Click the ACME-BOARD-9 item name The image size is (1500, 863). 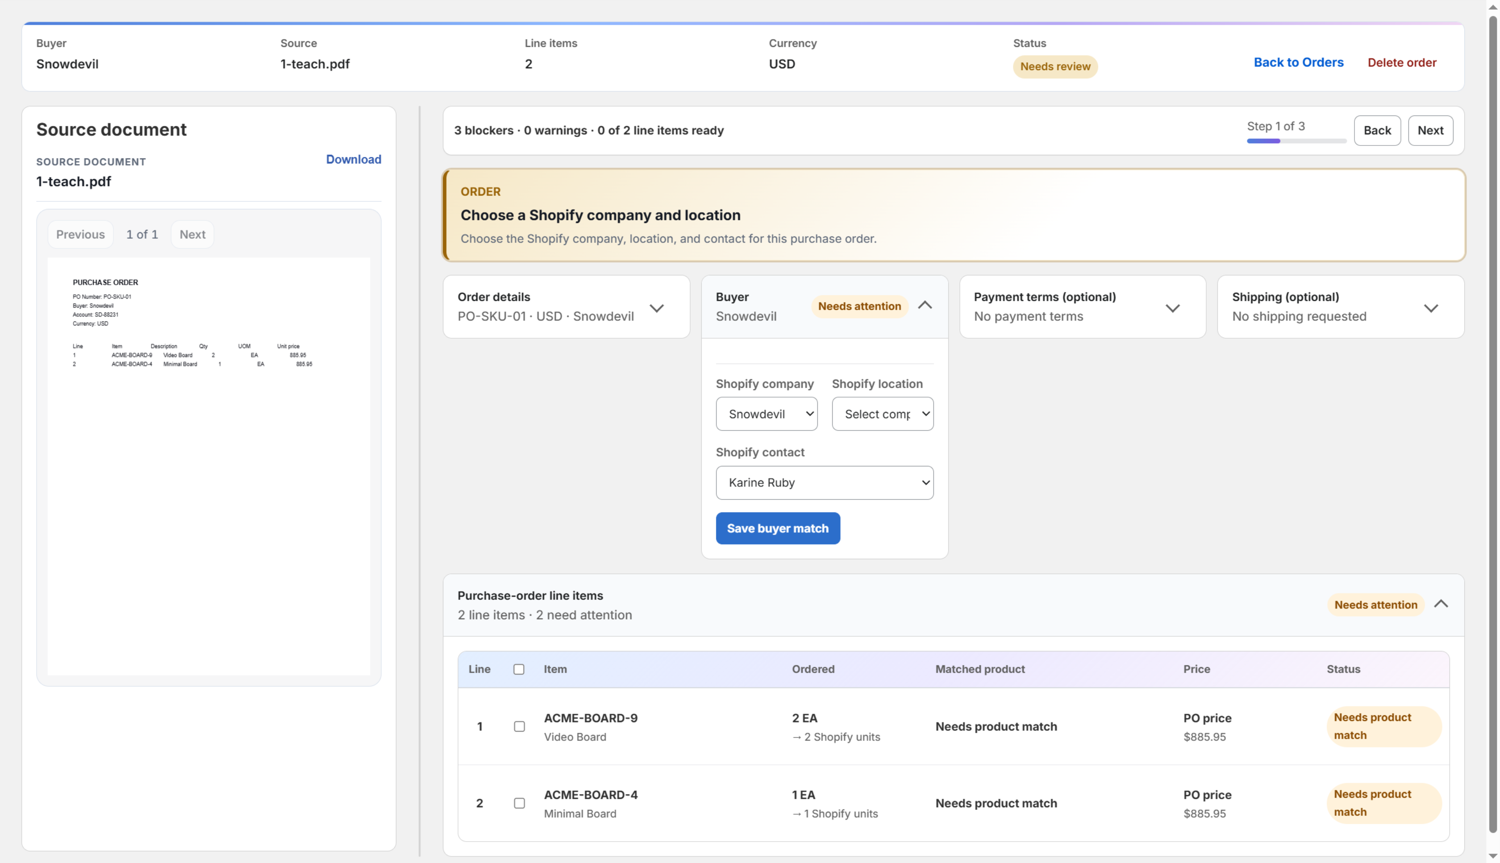tap(591, 718)
